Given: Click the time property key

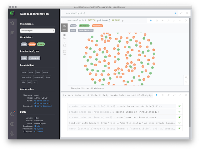Looking at the screenshot, I should pos(48,77).
